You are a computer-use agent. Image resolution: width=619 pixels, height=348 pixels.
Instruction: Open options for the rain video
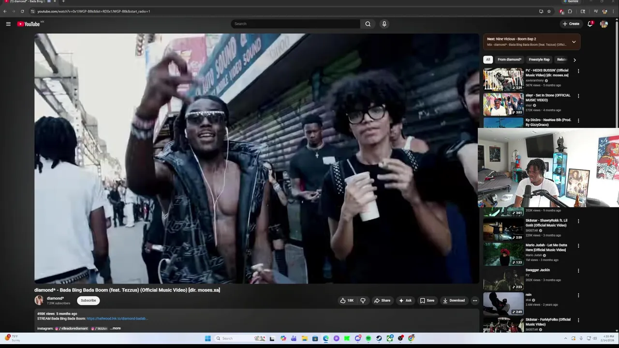coord(578,295)
